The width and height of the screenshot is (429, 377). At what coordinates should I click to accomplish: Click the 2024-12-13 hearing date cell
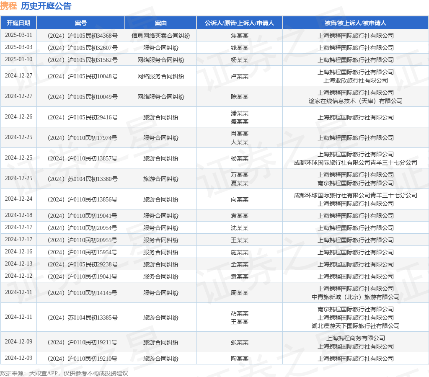pyautogui.click(x=18, y=264)
